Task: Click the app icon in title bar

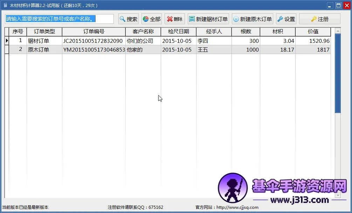Action: [x=5, y=5]
